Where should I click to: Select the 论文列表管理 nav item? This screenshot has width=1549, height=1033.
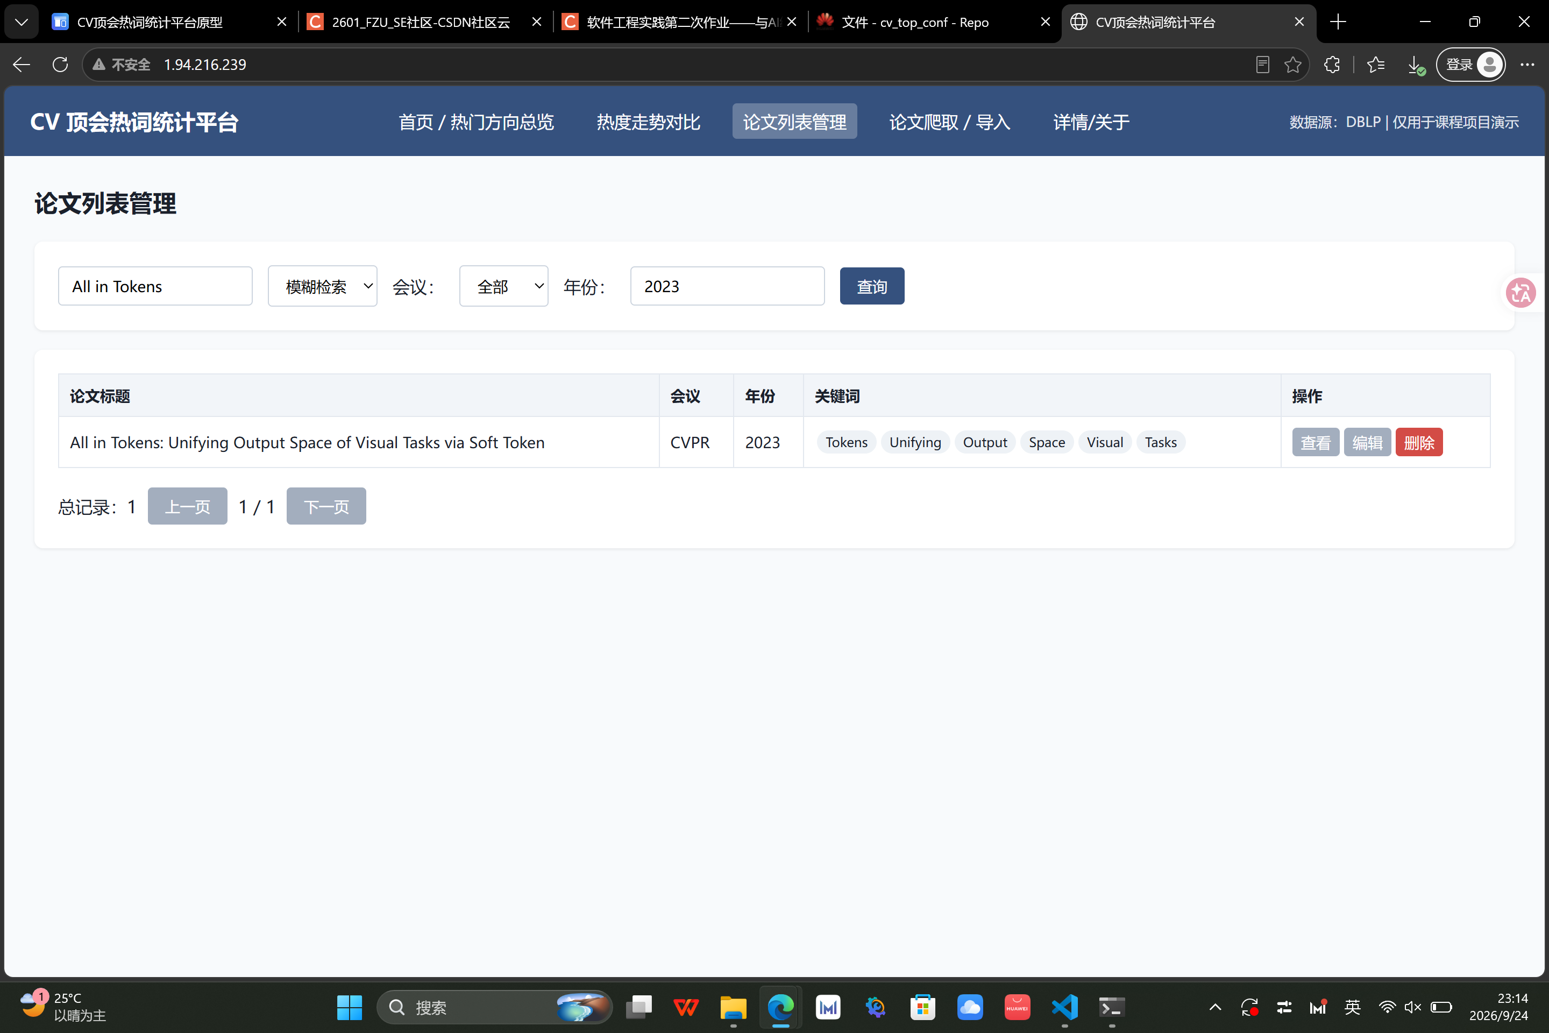tap(795, 122)
